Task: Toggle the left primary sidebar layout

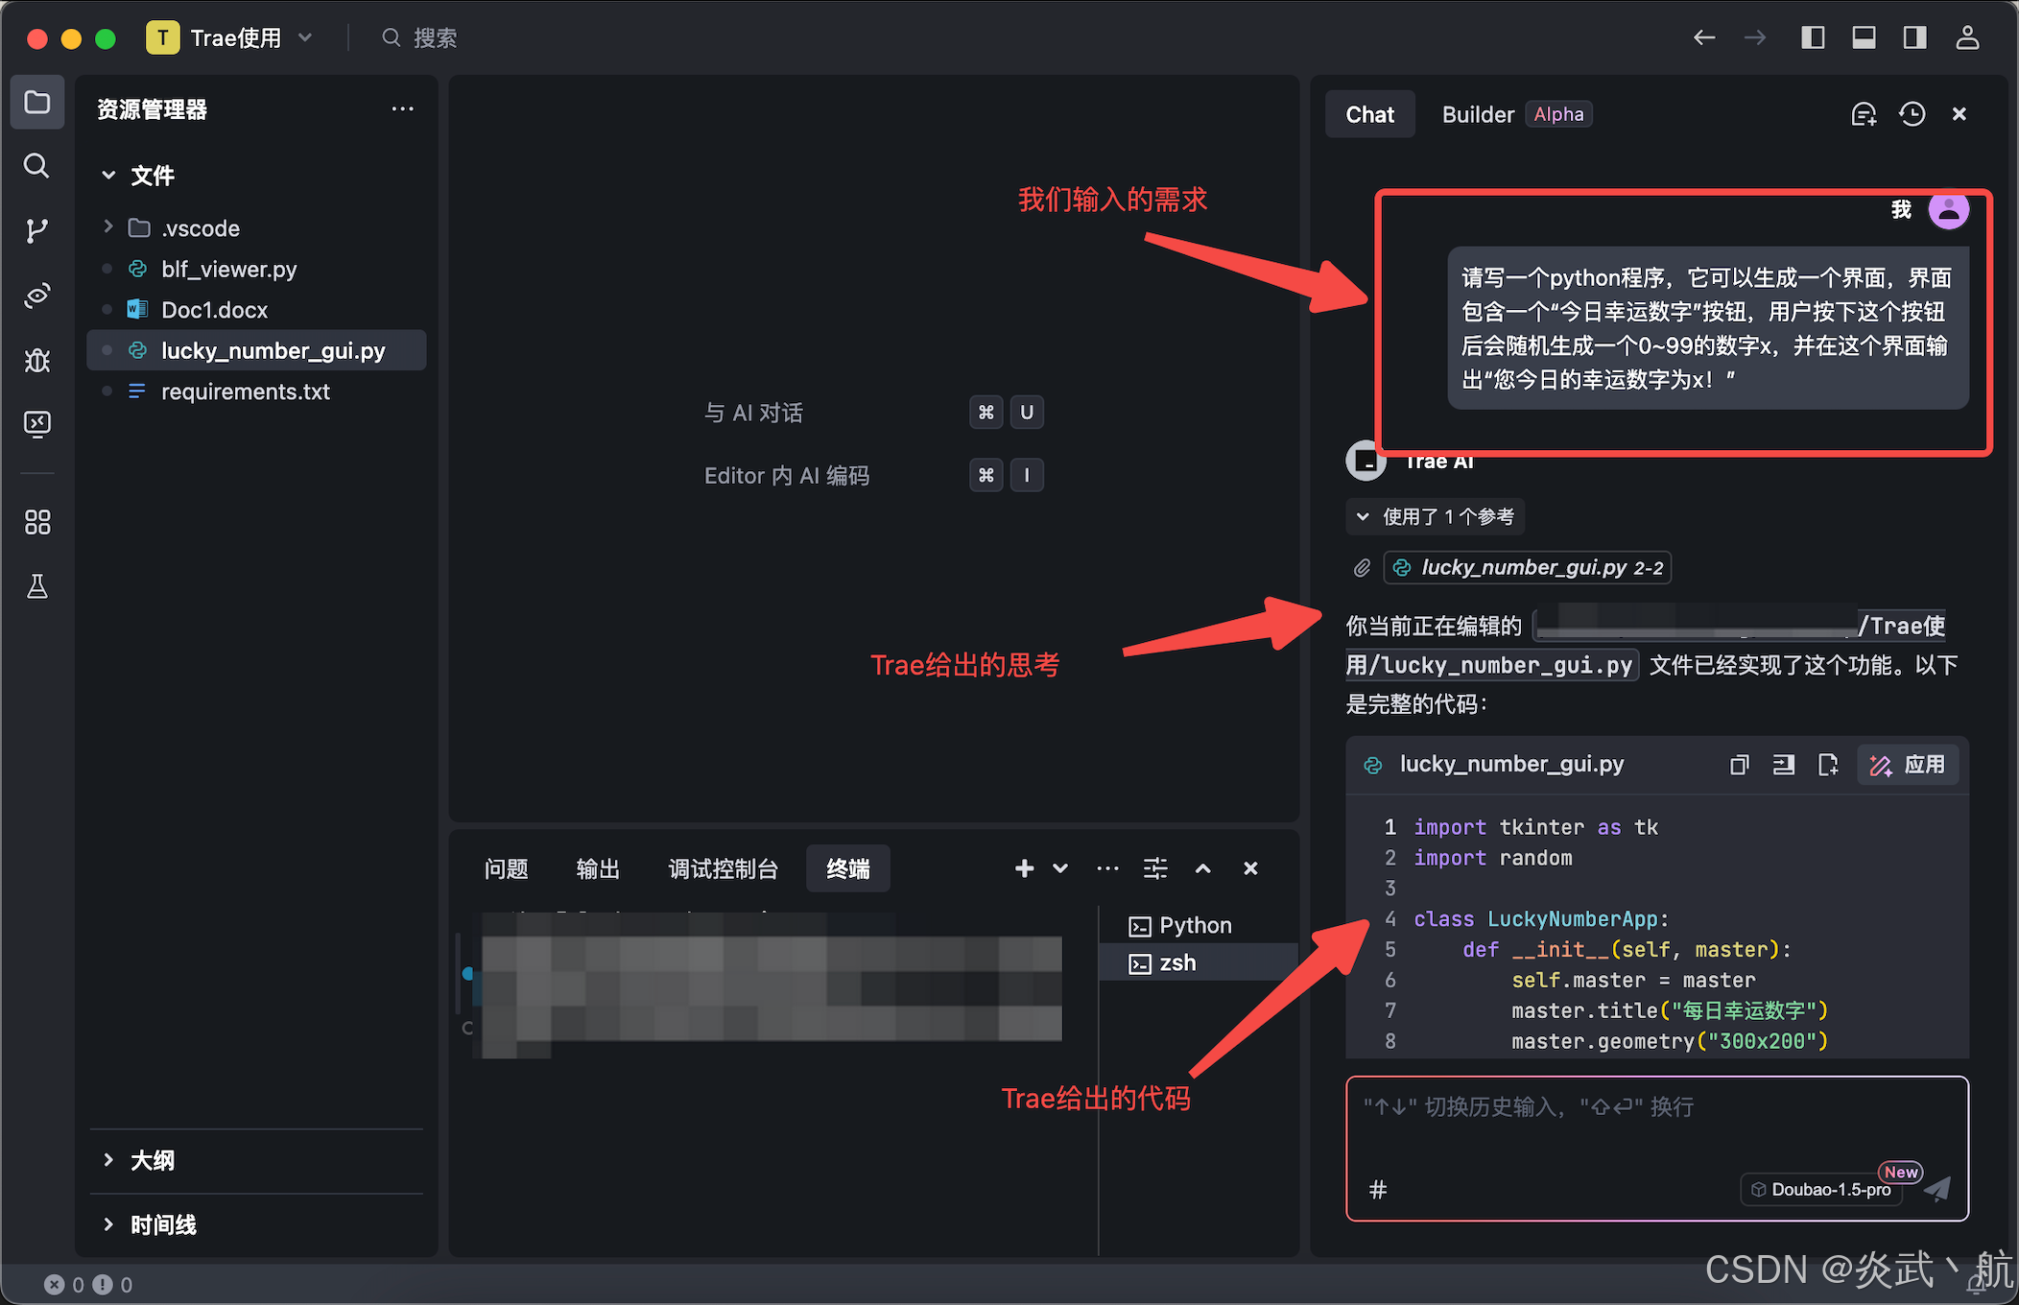Action: (x=1813, y=37)
